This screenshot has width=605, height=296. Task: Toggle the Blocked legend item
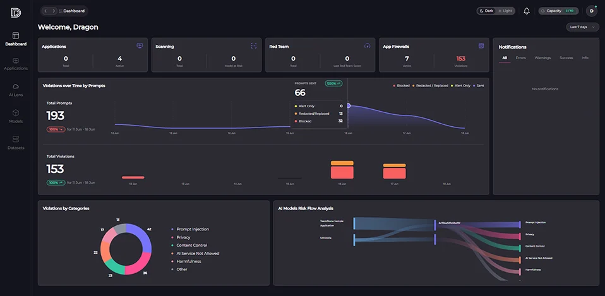401,86
